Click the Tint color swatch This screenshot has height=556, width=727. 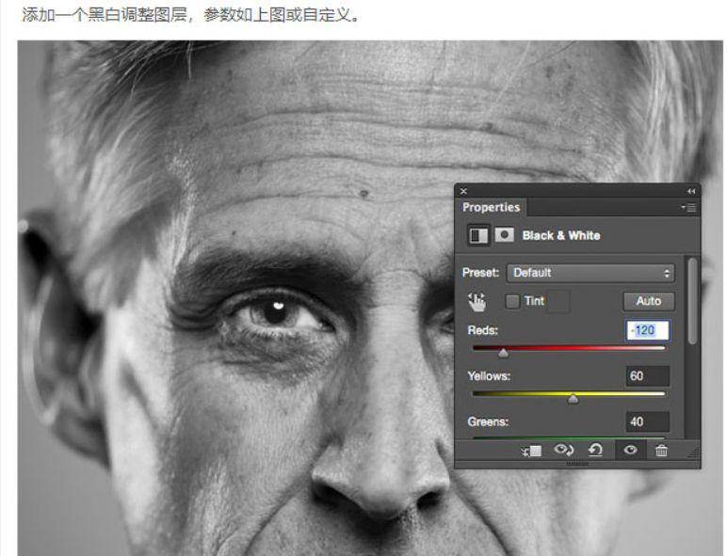[558, 301]
